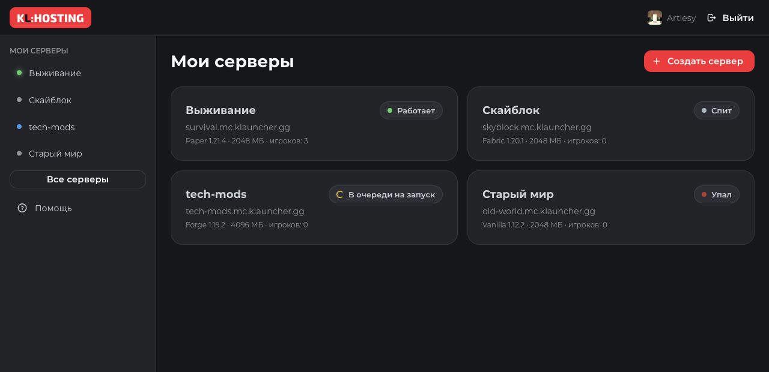Open the Старый мир server card title
Image resolution: width=769 pixels, height=372 pixels.
518,194
